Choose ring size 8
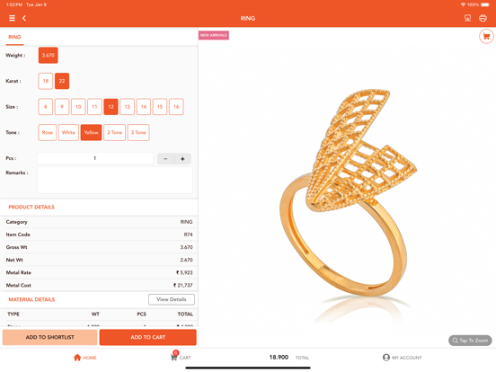 click(x=46, y=107)
